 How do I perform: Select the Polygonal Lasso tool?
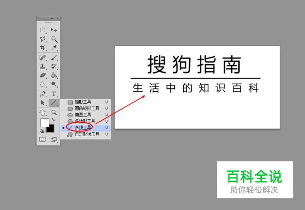pos(43,39)
